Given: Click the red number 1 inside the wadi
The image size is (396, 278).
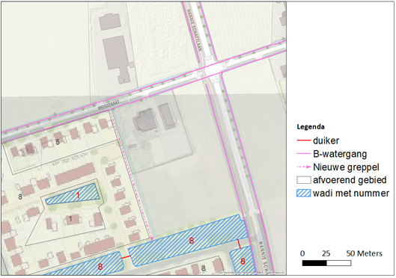Looking at the screenshot, I should tap(78, 195).
